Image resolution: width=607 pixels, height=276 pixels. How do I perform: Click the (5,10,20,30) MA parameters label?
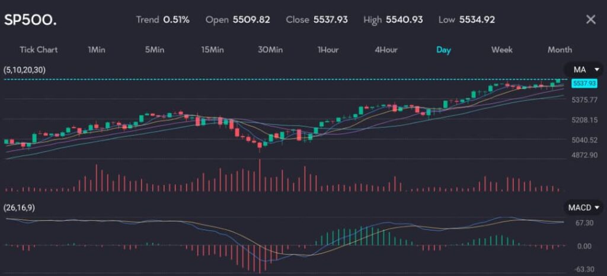(x=24, y=70)
